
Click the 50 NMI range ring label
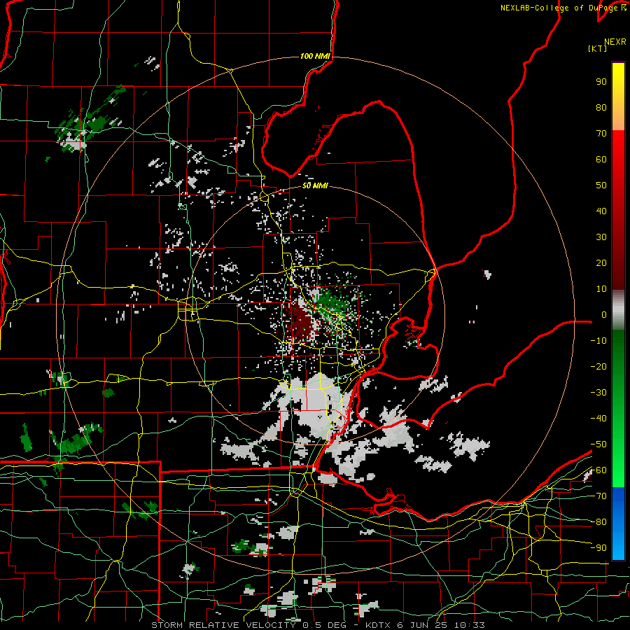(x=315, y=185)
